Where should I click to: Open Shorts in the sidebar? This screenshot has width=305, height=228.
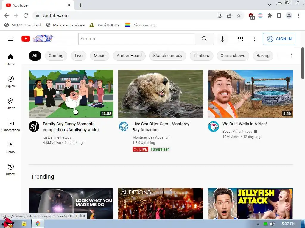click(x=11, y=103)
